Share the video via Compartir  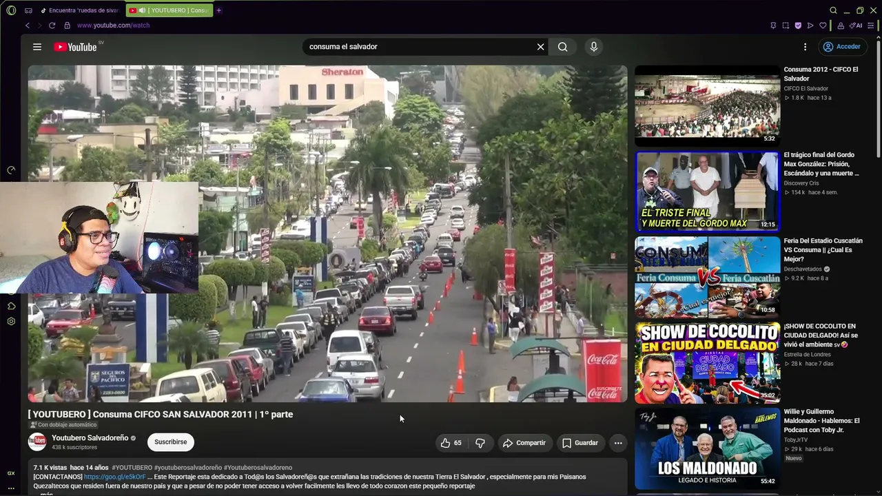524,443
